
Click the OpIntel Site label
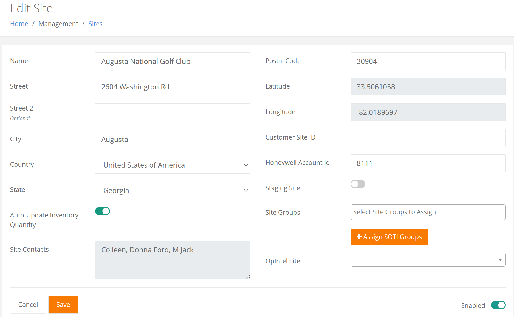[x=283, y=261]
